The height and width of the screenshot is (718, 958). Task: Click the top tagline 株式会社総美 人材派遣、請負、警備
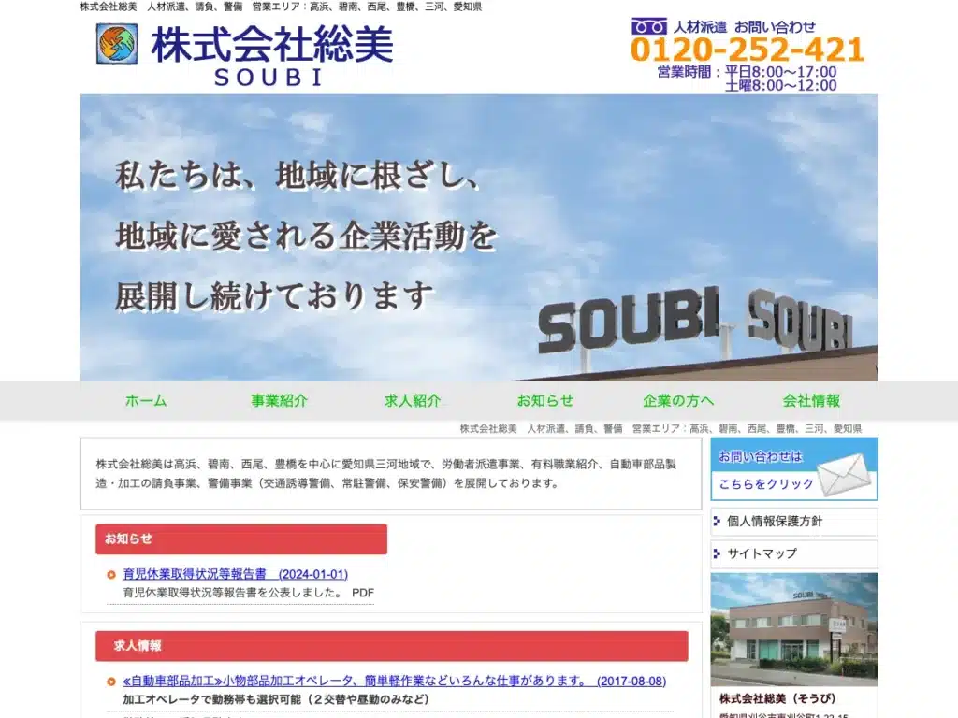(281, 7)
